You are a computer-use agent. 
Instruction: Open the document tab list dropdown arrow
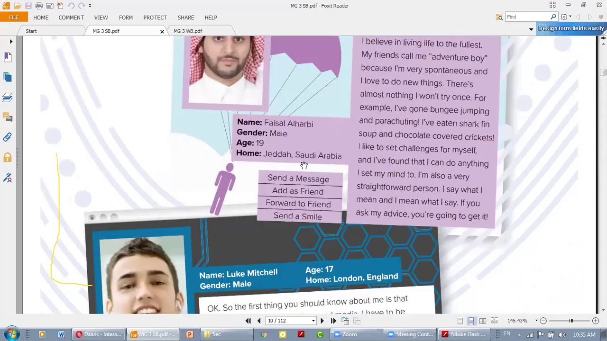point(531,29)
